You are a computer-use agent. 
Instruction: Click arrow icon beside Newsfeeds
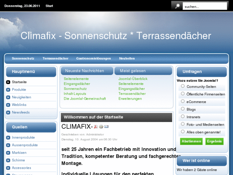click(8, 112)
